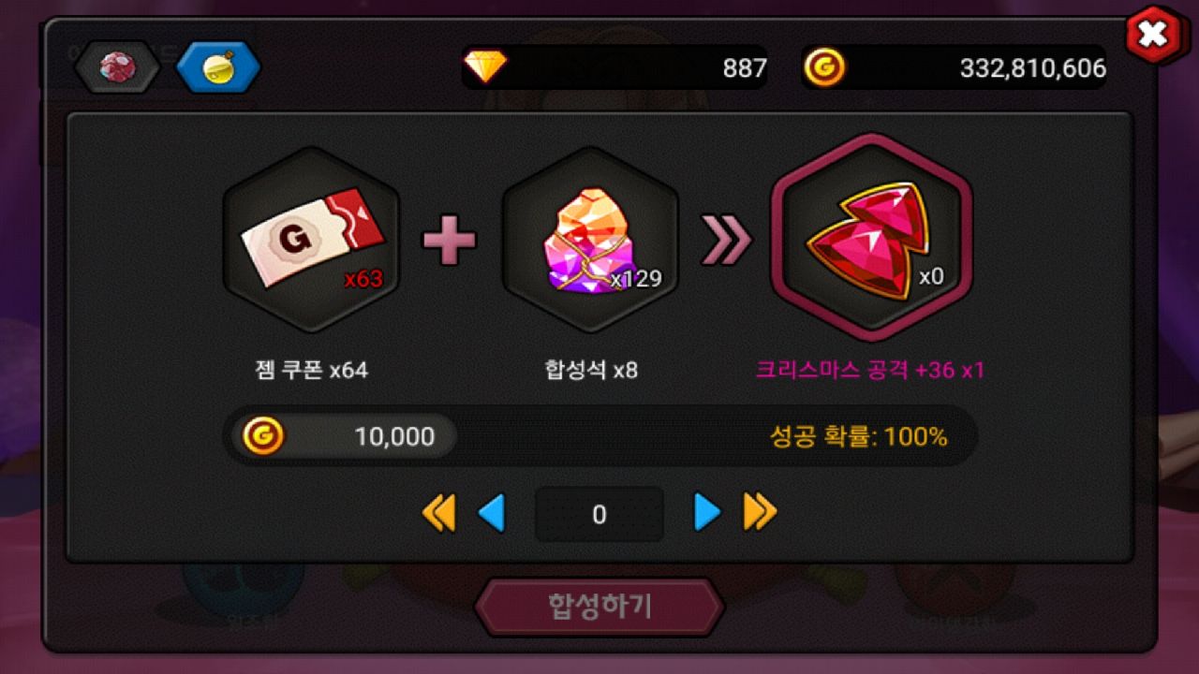Set quantity to maximum with double right arrows
Image resolution: width=1199 pixels, height=674 pixels.
click(x=761, y=513)
